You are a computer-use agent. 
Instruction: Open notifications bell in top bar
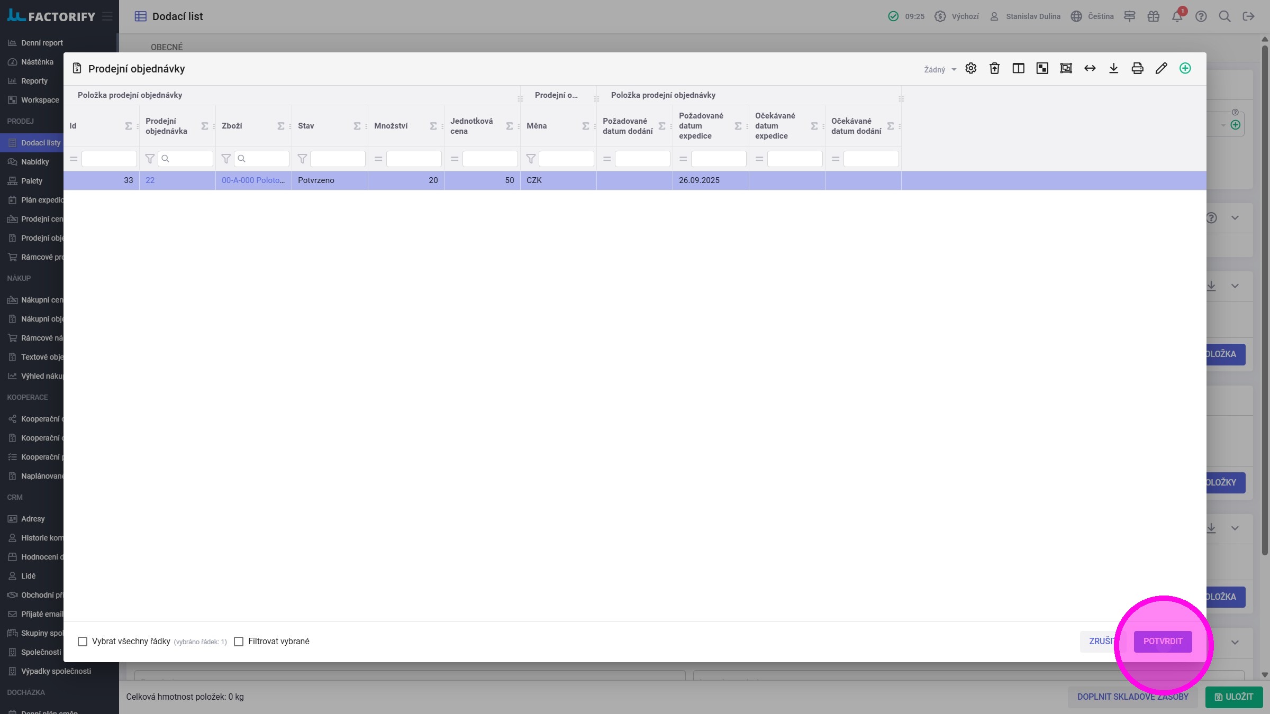coord(1177,16)
